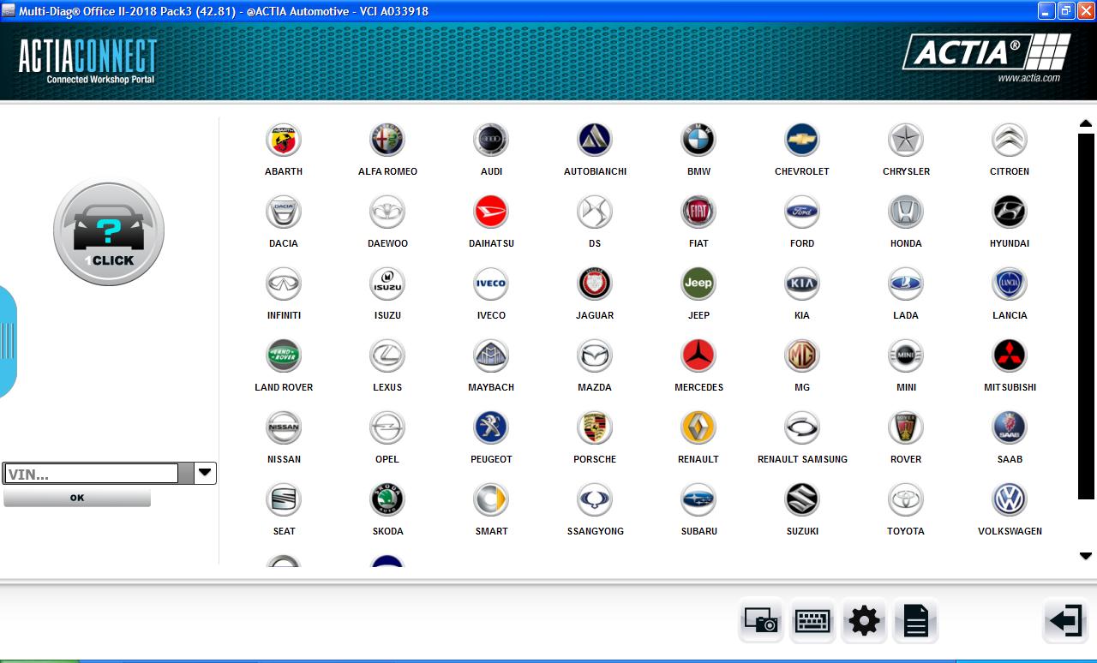Open the Hyundai brand icon

pyautogui.click(x=1010, y=212)
